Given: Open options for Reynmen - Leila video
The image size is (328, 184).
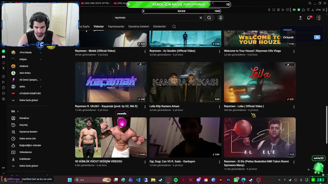Looking at the screenshot, I should click(x=294, y=107).
